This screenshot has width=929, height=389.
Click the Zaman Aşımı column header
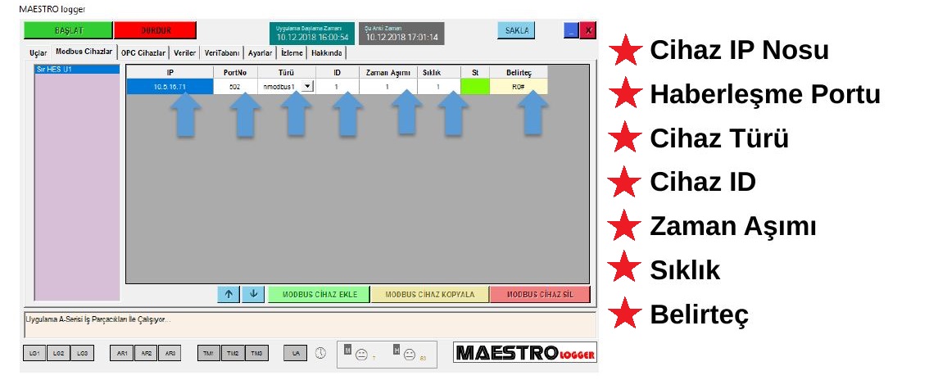point(388,72)
